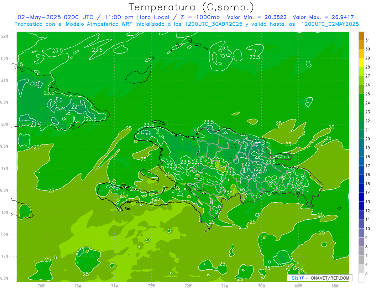This screenshot has width=376, height=290.
Task: Click the color scale value "30"
Action: 368,49
